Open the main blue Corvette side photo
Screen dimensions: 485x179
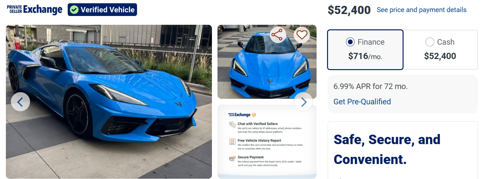point(109,102)
